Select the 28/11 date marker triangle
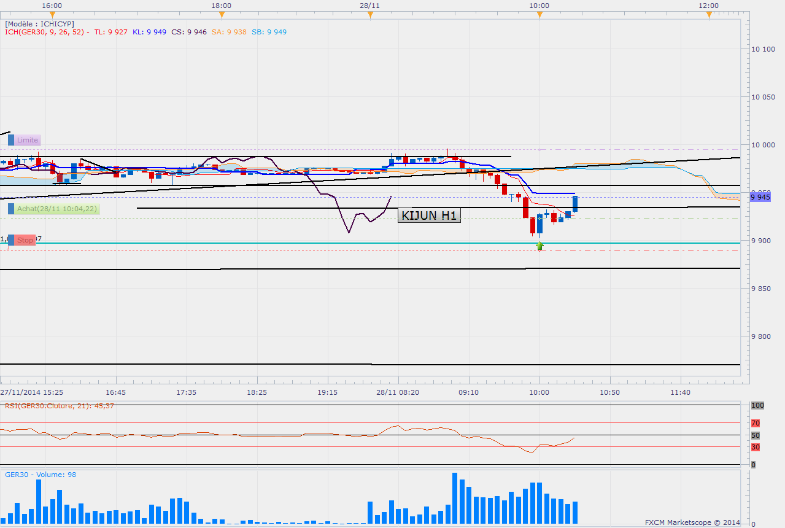 coord(370,14)
